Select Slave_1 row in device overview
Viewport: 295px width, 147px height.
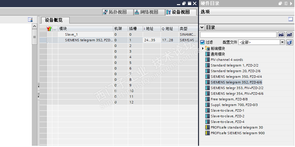[118, 34]
